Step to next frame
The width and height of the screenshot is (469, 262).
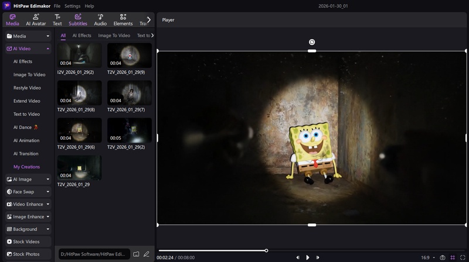[318, 257]
